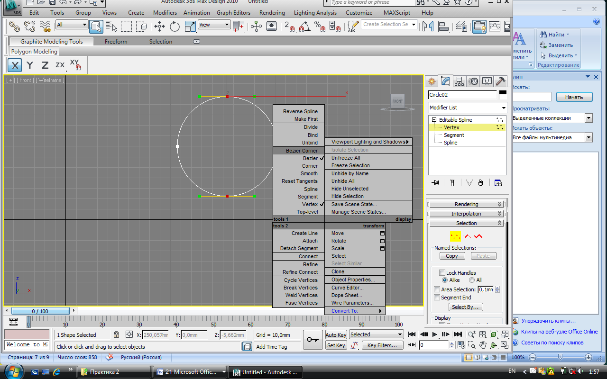The height and width of the screenshot is (379, 607).
Task: Choose Weld Vertices in quad menu
Action: [x=299, y=295]
